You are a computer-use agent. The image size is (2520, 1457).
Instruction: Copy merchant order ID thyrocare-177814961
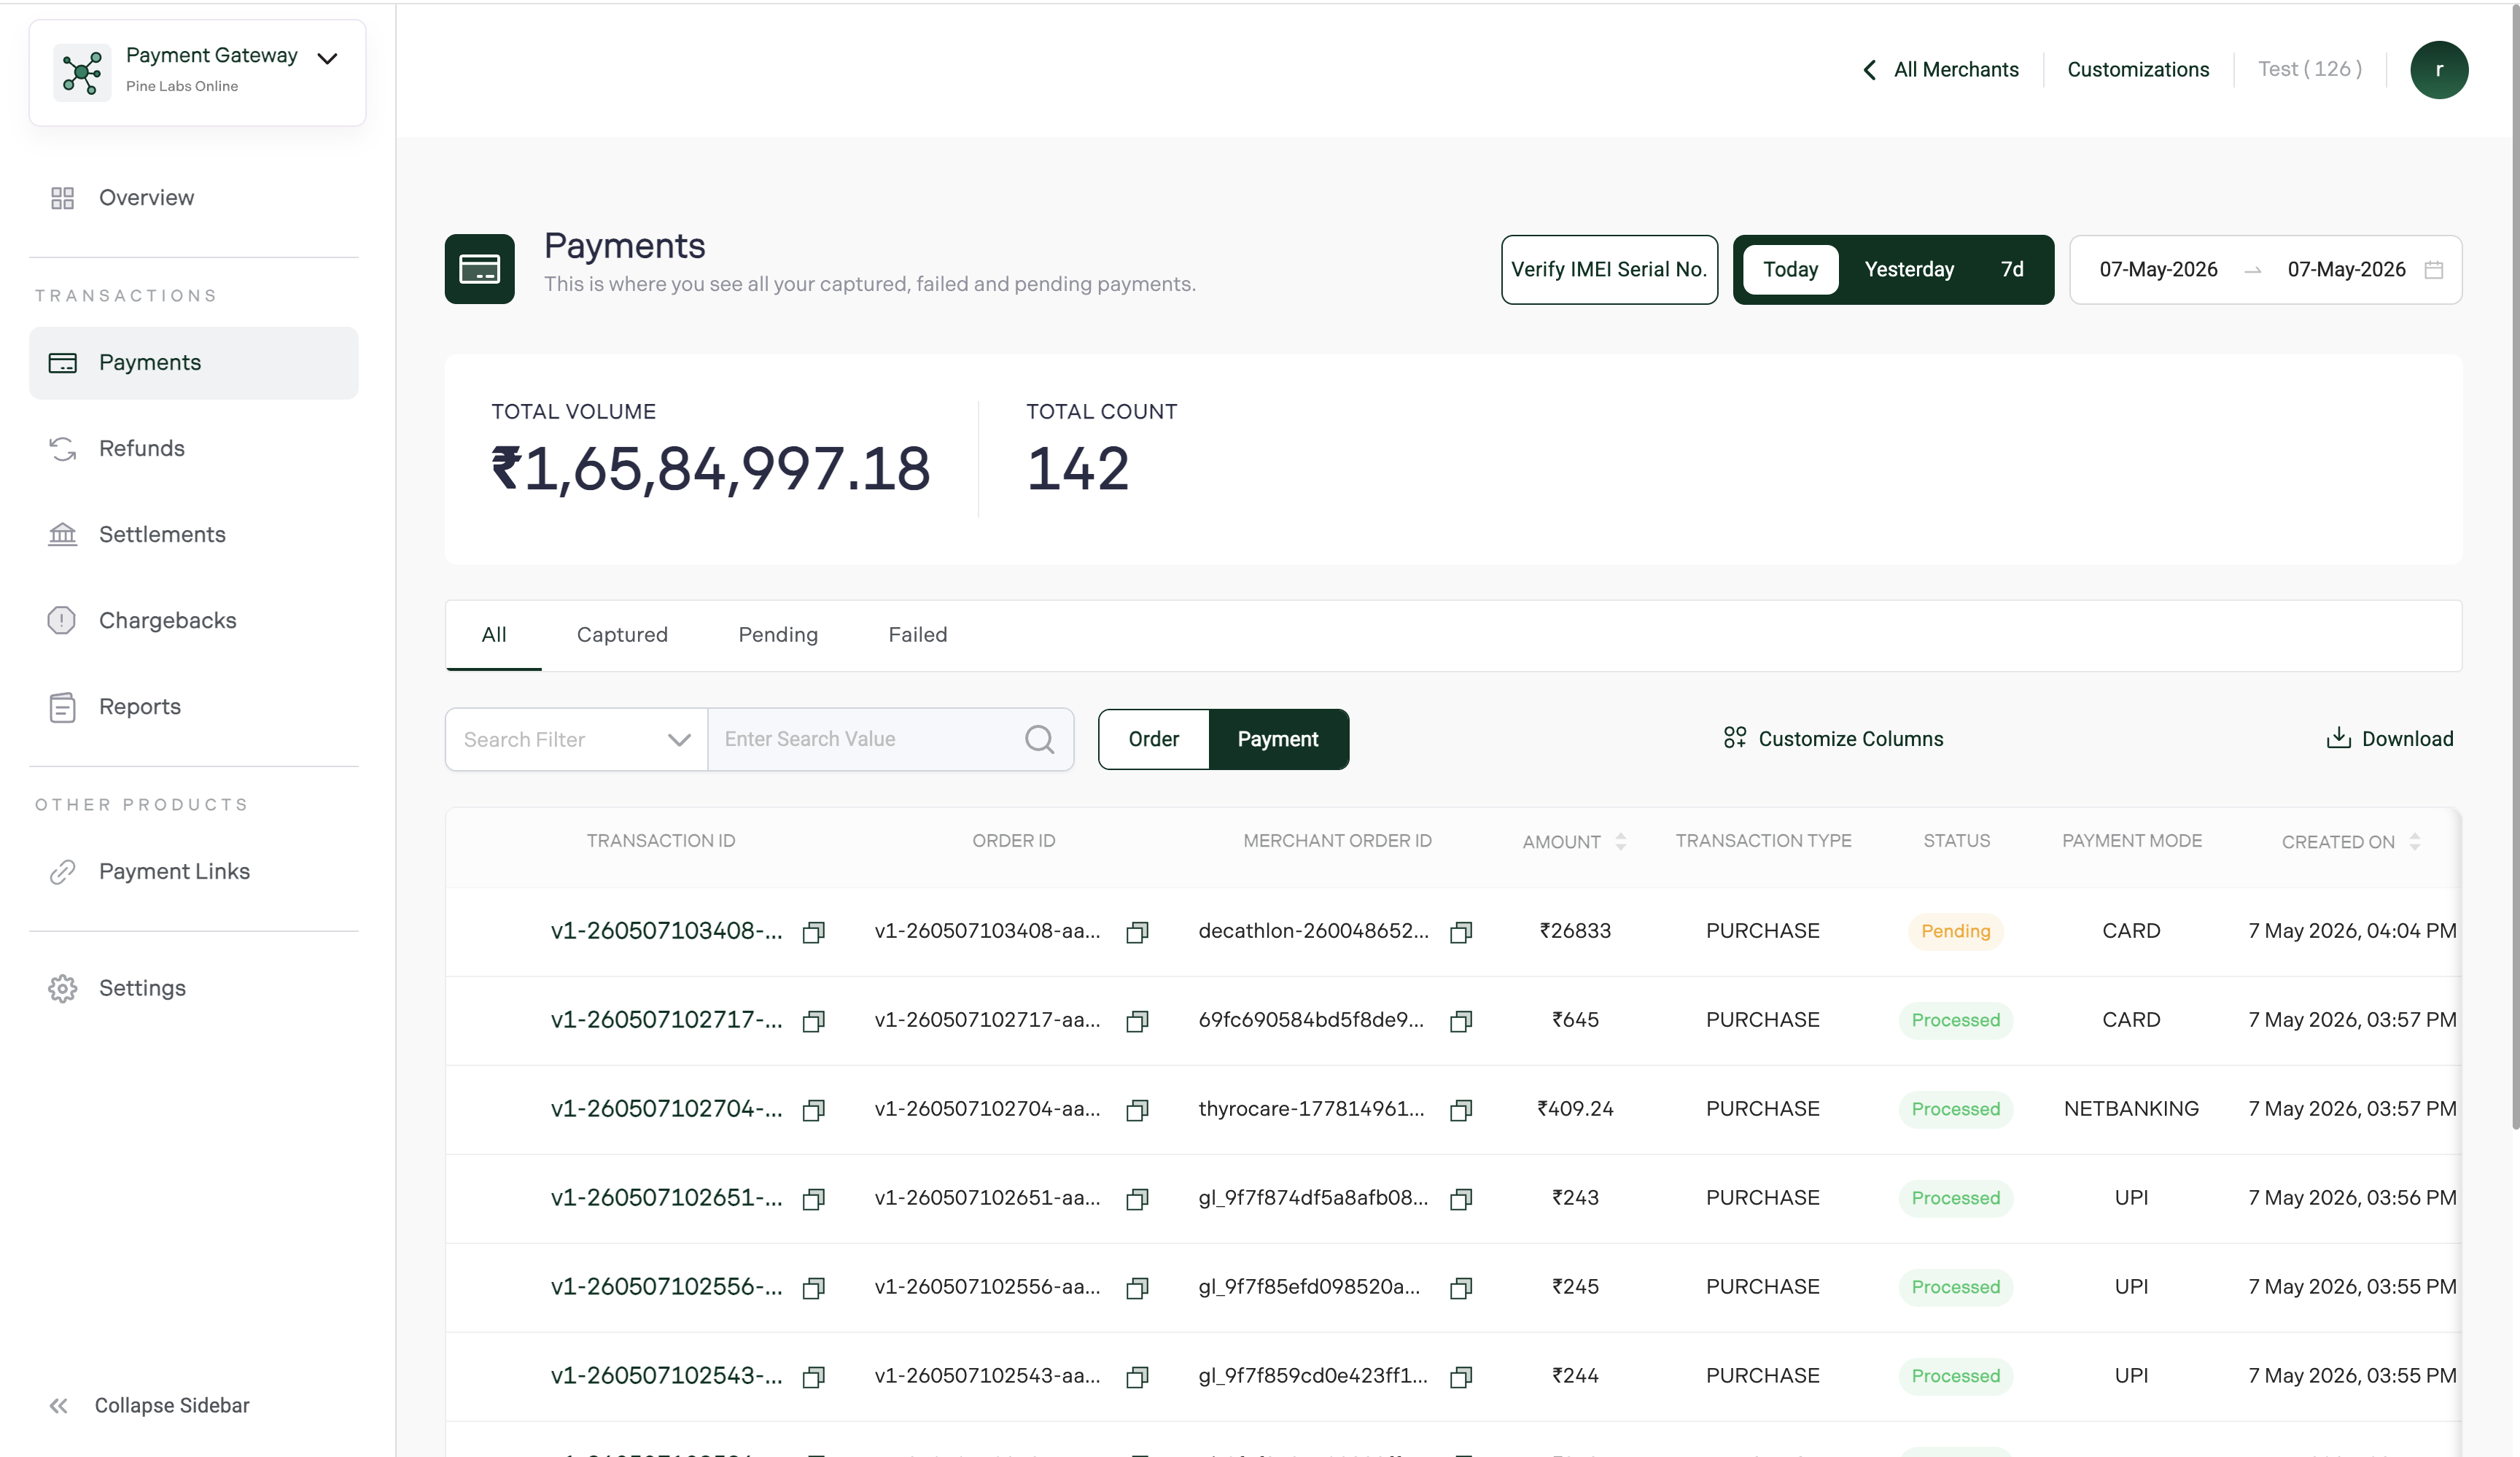tap(1461, 1110)
